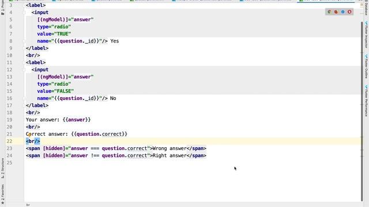Click the inspection status indicator above scrollbar
This screenshot has width=369, height=207.
[362, 5]
